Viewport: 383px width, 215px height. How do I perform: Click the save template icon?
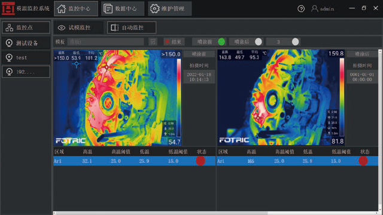tap(153, 42)
